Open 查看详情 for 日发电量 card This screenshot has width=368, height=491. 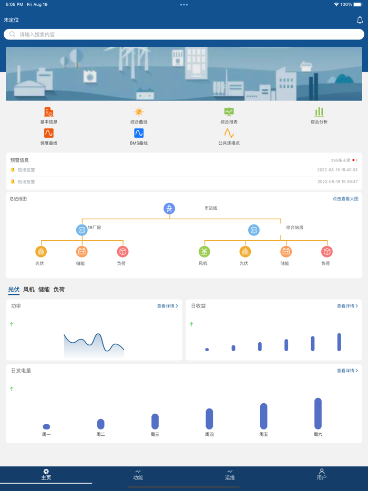click(347, 371)
